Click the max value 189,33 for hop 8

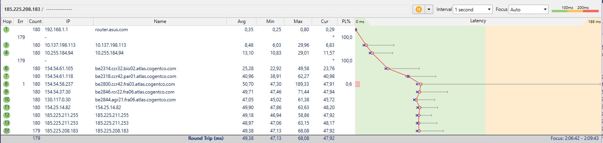[302, 84]
